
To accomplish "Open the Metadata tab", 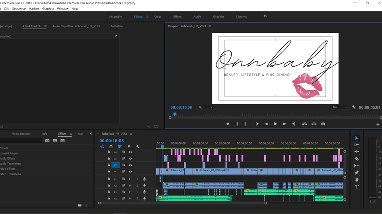I will (x=117, y=26).
